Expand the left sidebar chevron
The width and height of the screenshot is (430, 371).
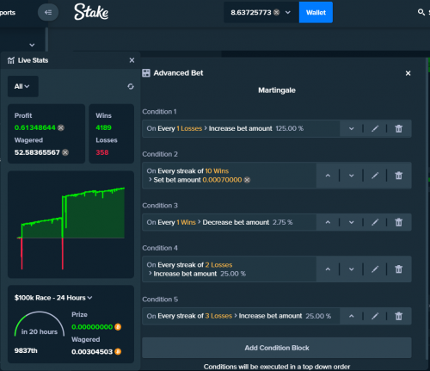point(32,45)
